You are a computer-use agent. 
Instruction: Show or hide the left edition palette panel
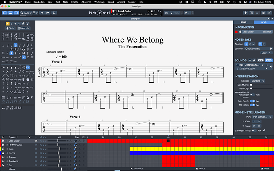click(x=5, y=13)
